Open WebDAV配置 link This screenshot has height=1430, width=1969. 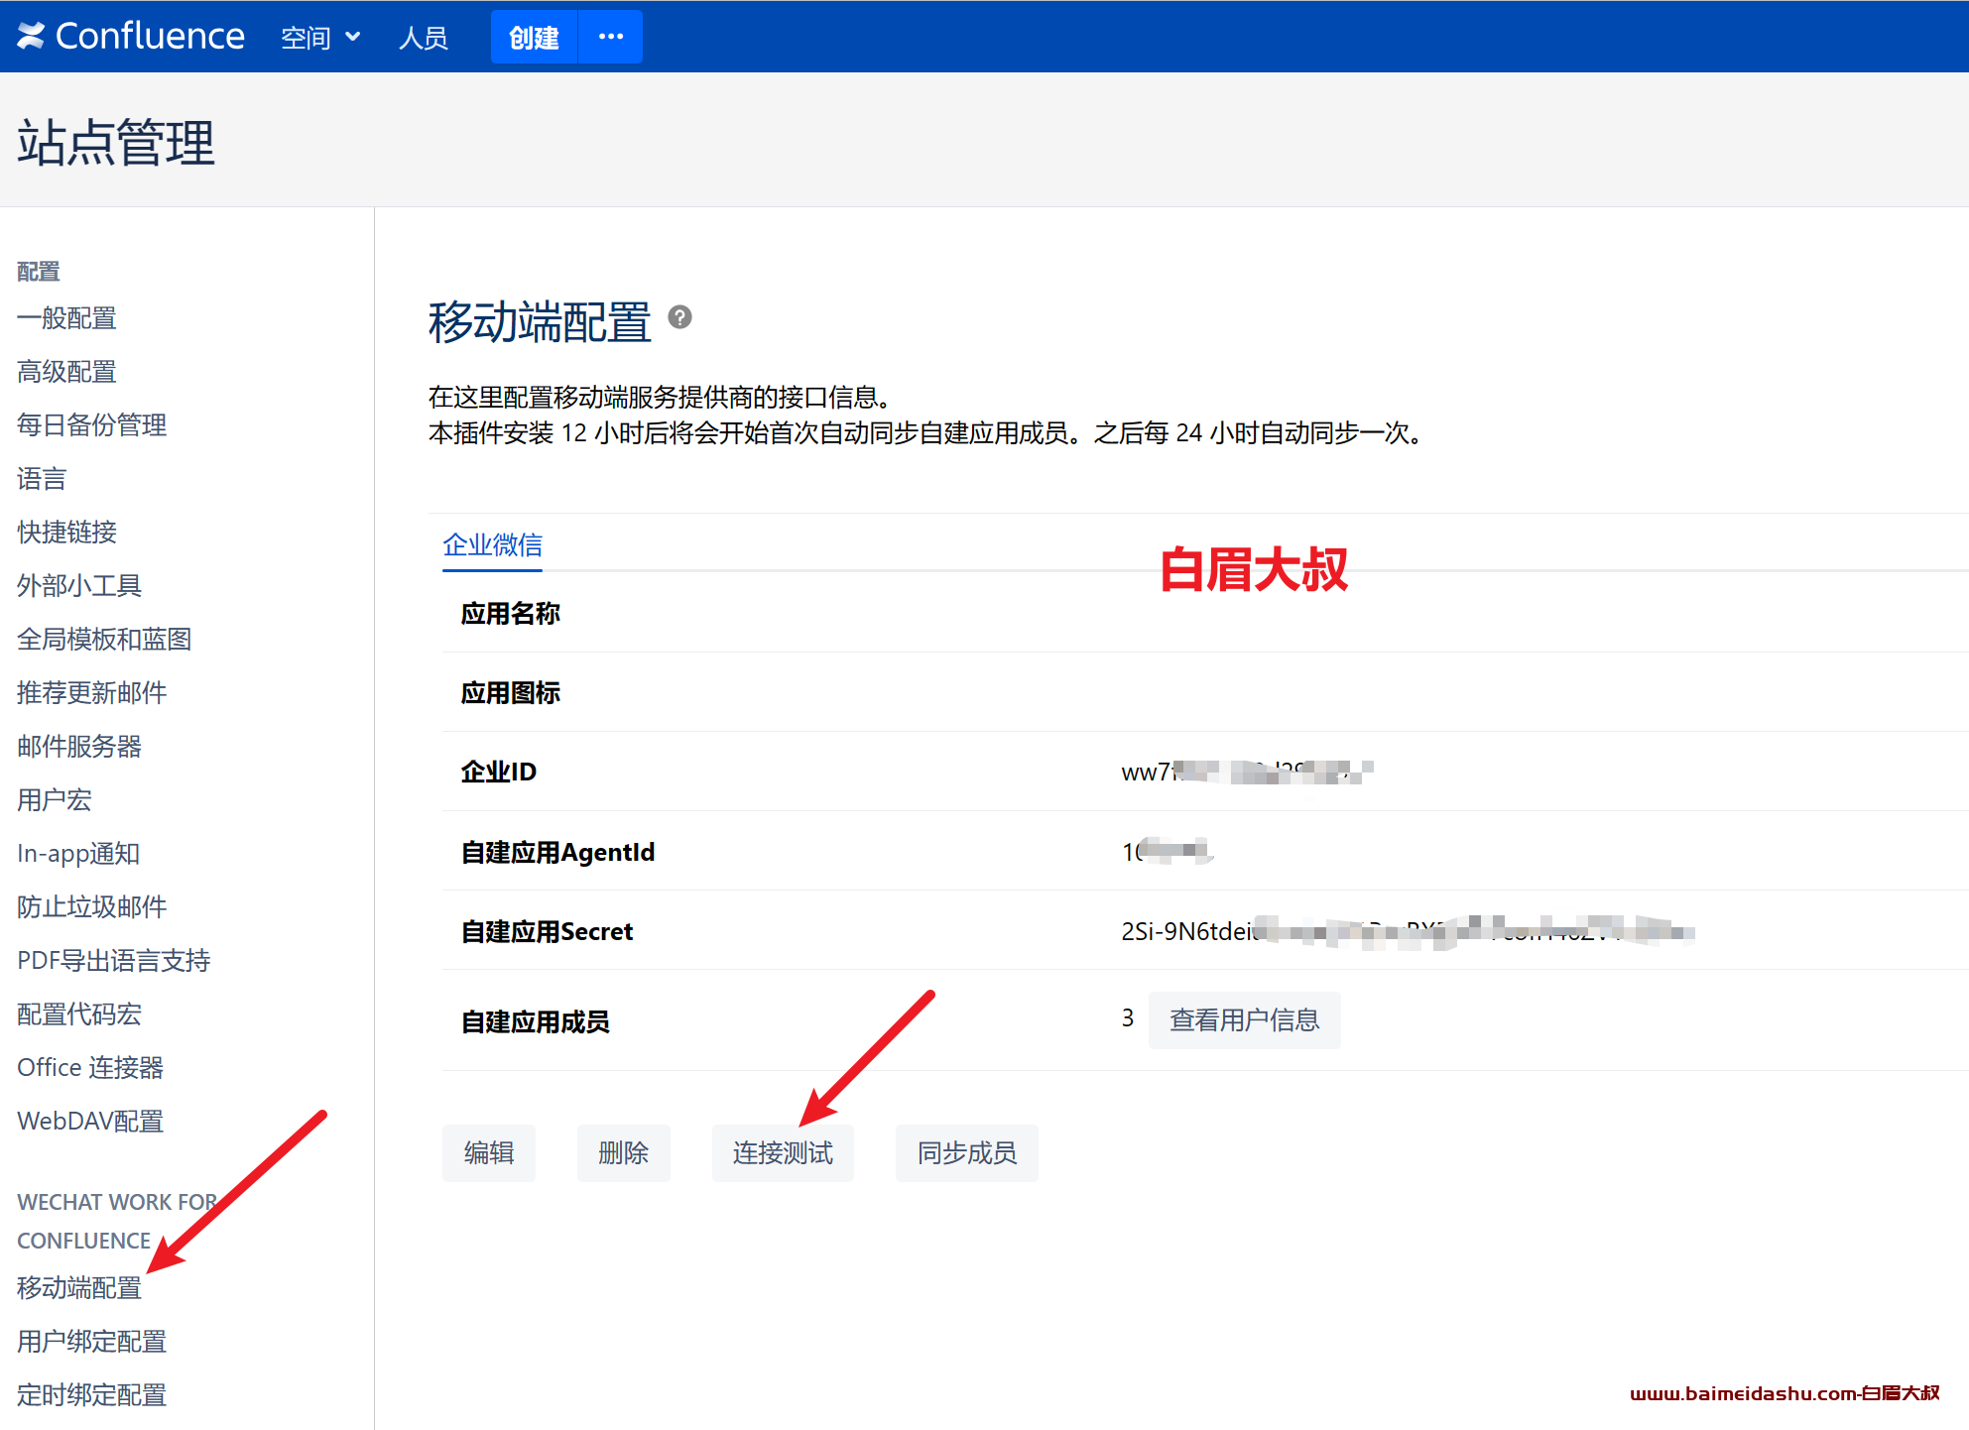(90, 1122)
